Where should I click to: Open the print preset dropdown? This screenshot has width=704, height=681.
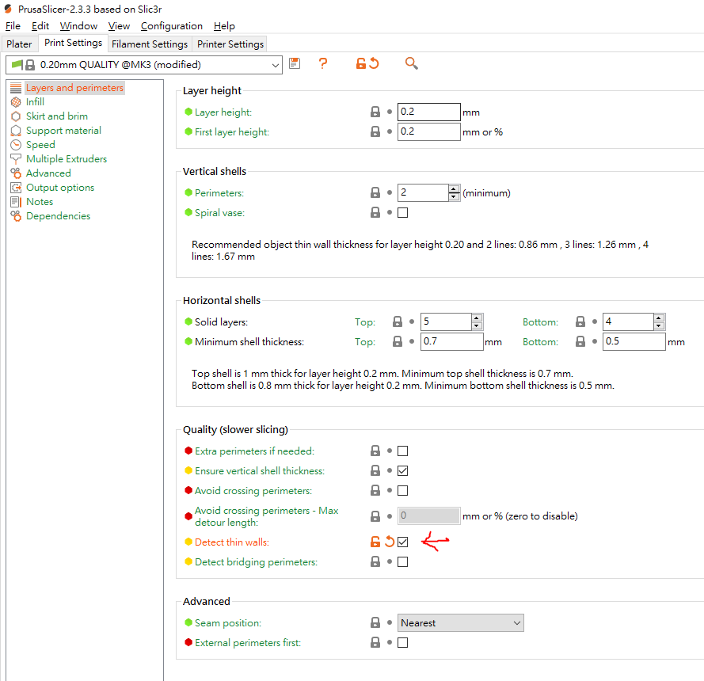pos(144,65)
